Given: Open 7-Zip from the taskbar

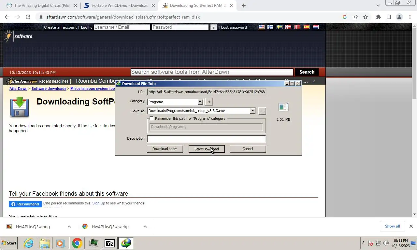Looking at the screenshot, I should (110, 243).
